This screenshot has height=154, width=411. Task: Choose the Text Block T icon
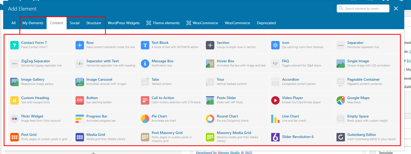145,45
